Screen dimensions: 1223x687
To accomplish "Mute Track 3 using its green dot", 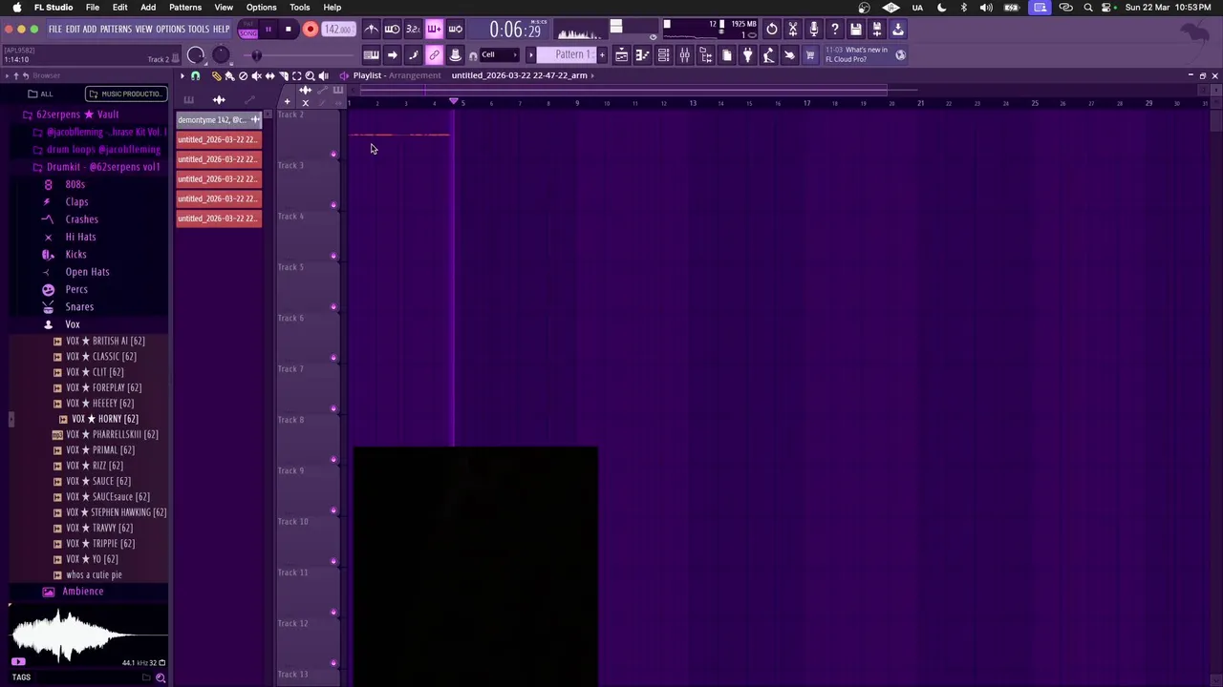I will (333, 204).
